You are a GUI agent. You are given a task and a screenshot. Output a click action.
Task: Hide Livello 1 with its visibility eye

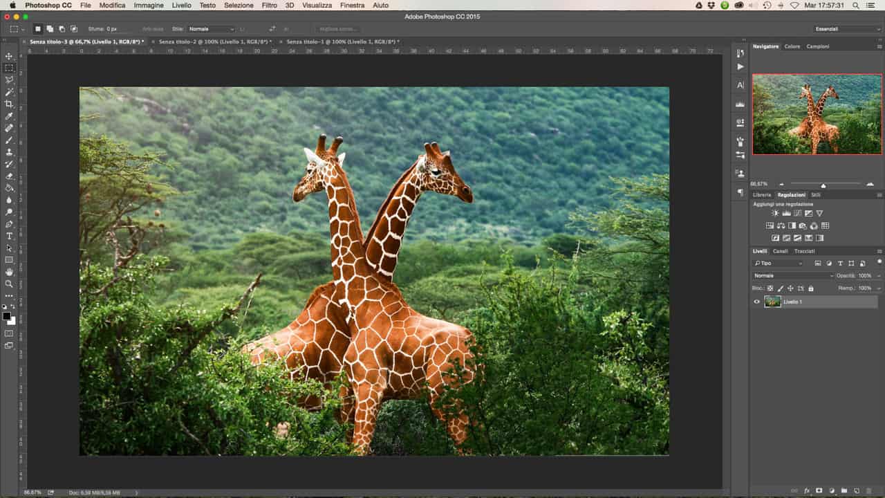pos(756,302)
